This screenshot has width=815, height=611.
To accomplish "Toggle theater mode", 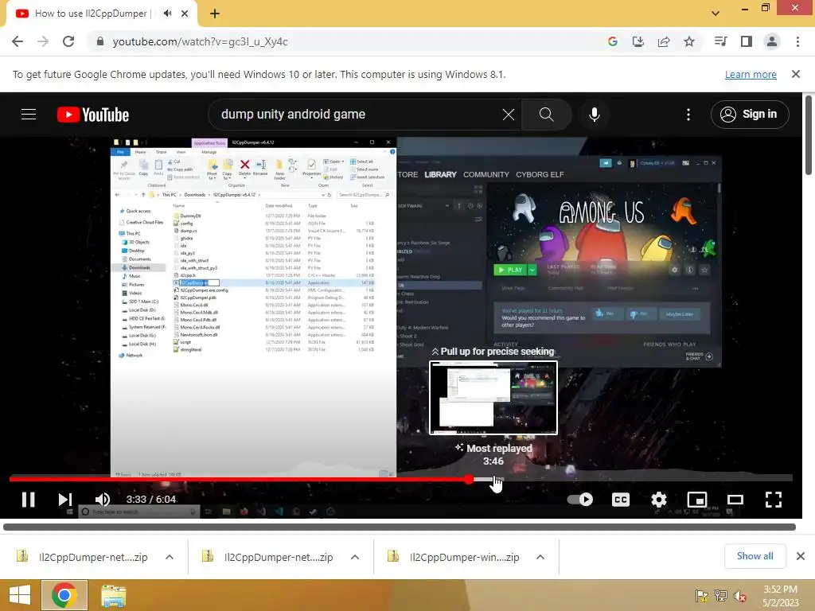I will coord(735,500).
